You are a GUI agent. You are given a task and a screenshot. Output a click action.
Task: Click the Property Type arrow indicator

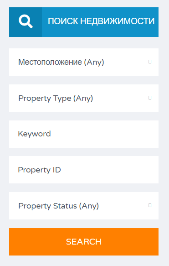click(150, 98)
